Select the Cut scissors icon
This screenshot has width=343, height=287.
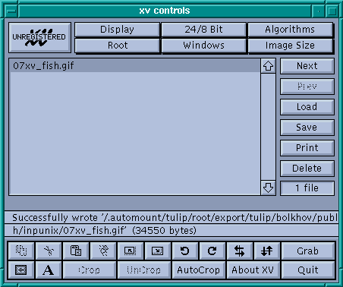49,251
